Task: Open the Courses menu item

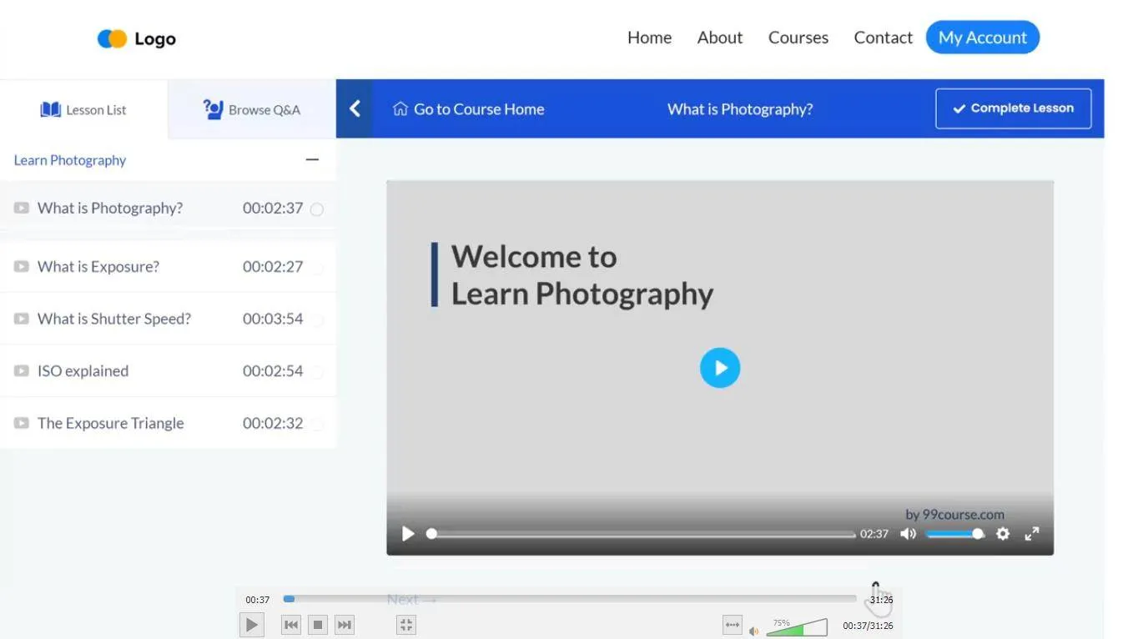Action: (798, 38)
